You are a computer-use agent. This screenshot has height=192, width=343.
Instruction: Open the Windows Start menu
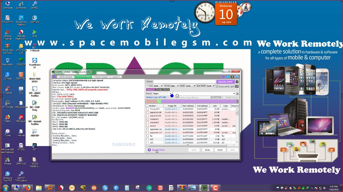(x=5, y=188)
